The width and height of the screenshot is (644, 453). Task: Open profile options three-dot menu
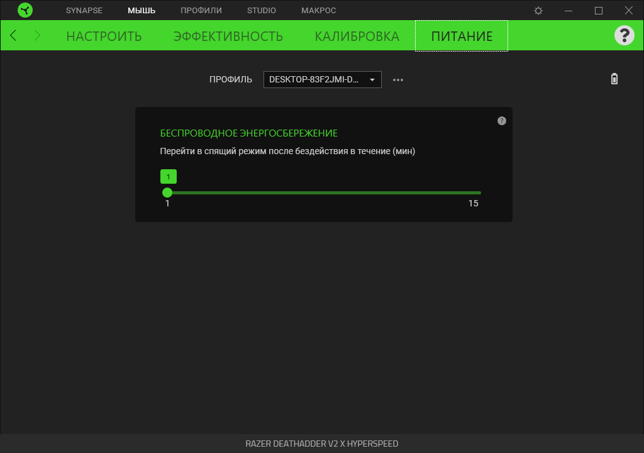tap(398, 80)
